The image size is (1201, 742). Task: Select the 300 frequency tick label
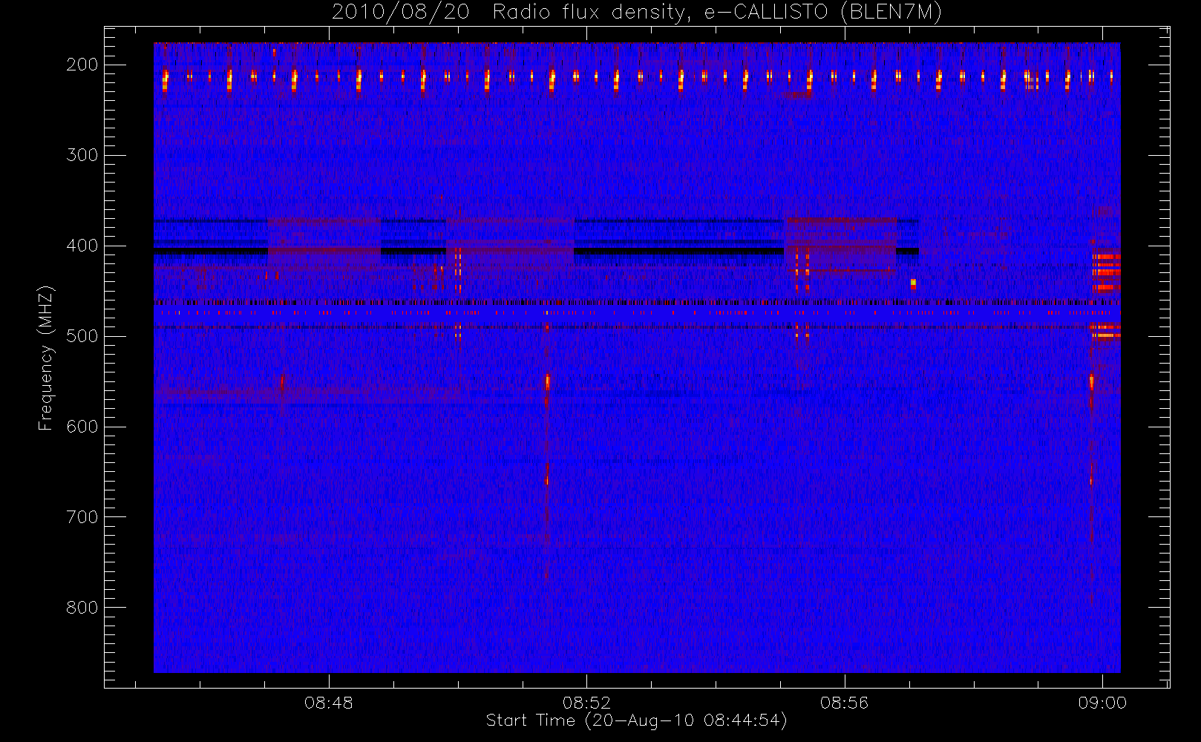click(x=82, y=155)
